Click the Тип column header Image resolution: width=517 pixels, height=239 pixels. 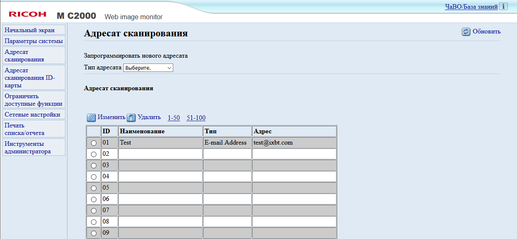coord(227,131)
